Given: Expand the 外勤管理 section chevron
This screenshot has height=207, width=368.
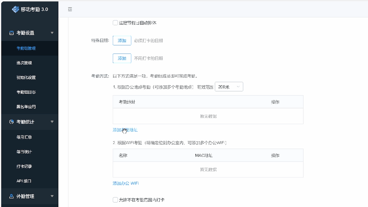Looking at the screenshot, I should coord(52,196).
